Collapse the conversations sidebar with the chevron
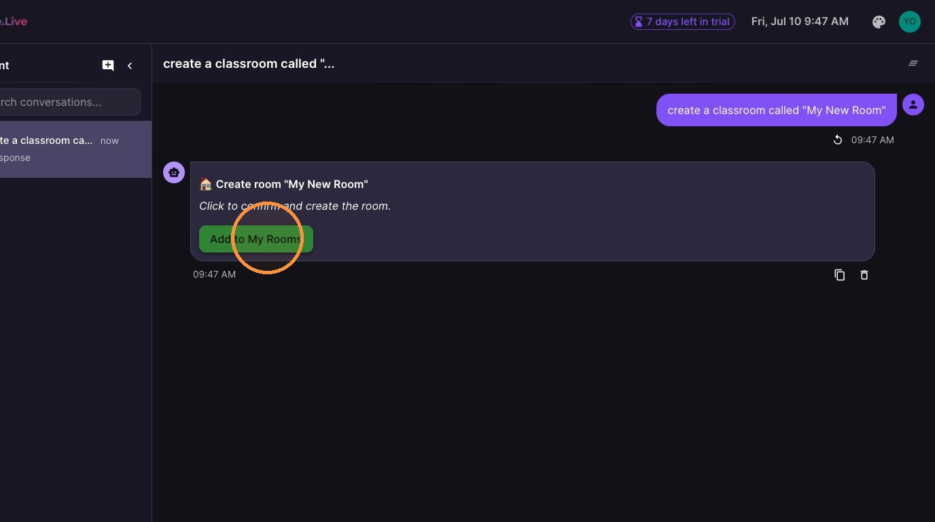This screenshot has height=522, width=935. click(130, 65)
